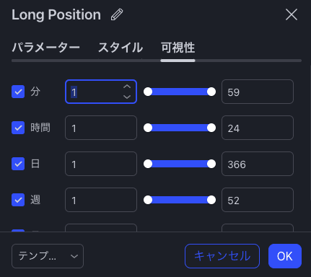The image size is (311, 277).
Task: Click the weeks maximum field showing 52
Action: tap(258, 200)
